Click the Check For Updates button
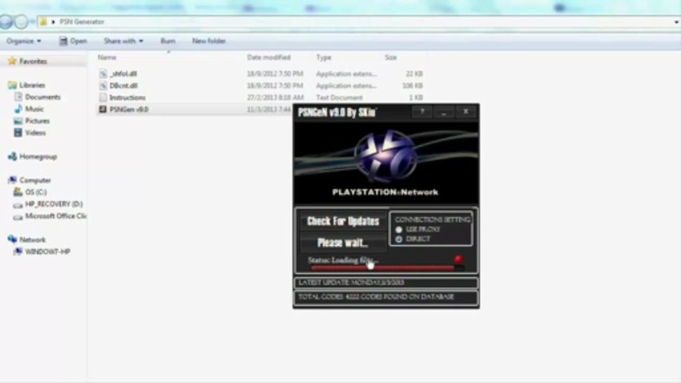681x383 pixels. tap(343, 221)
